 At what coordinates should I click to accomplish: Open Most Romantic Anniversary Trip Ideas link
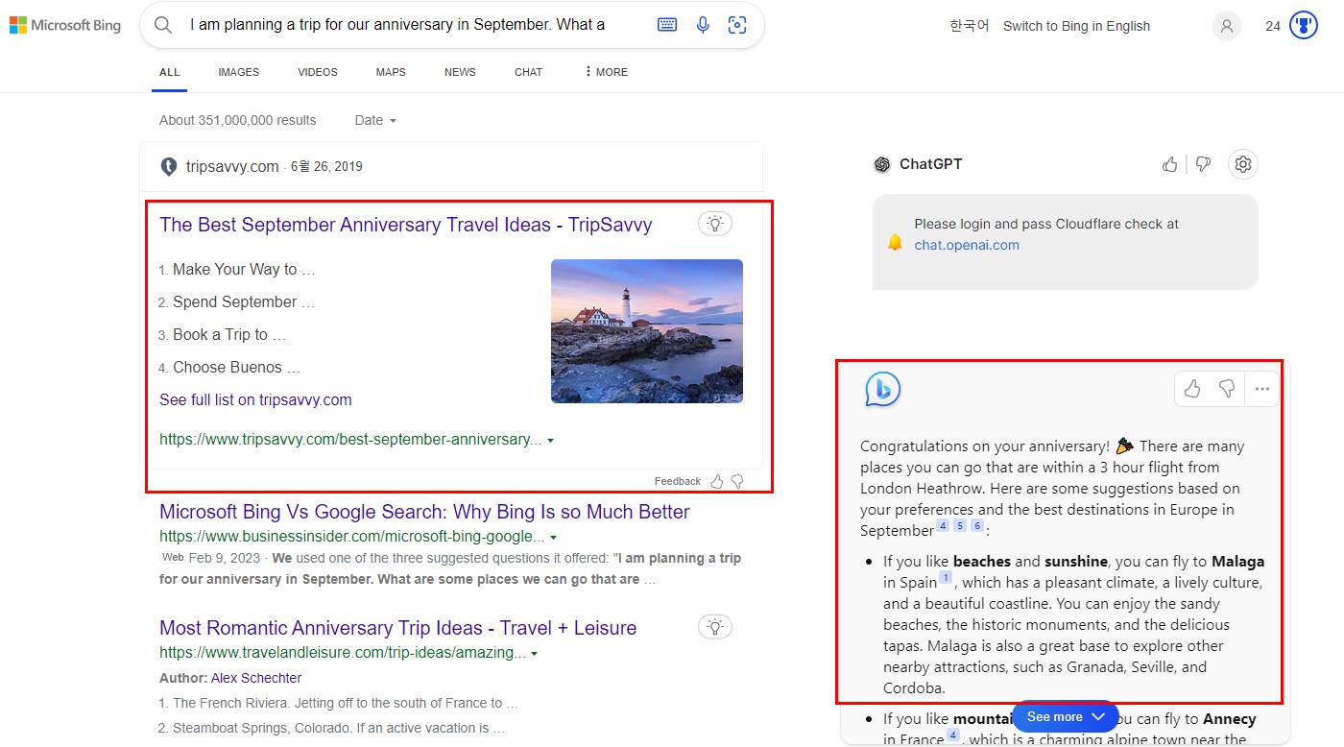point(398,628)
